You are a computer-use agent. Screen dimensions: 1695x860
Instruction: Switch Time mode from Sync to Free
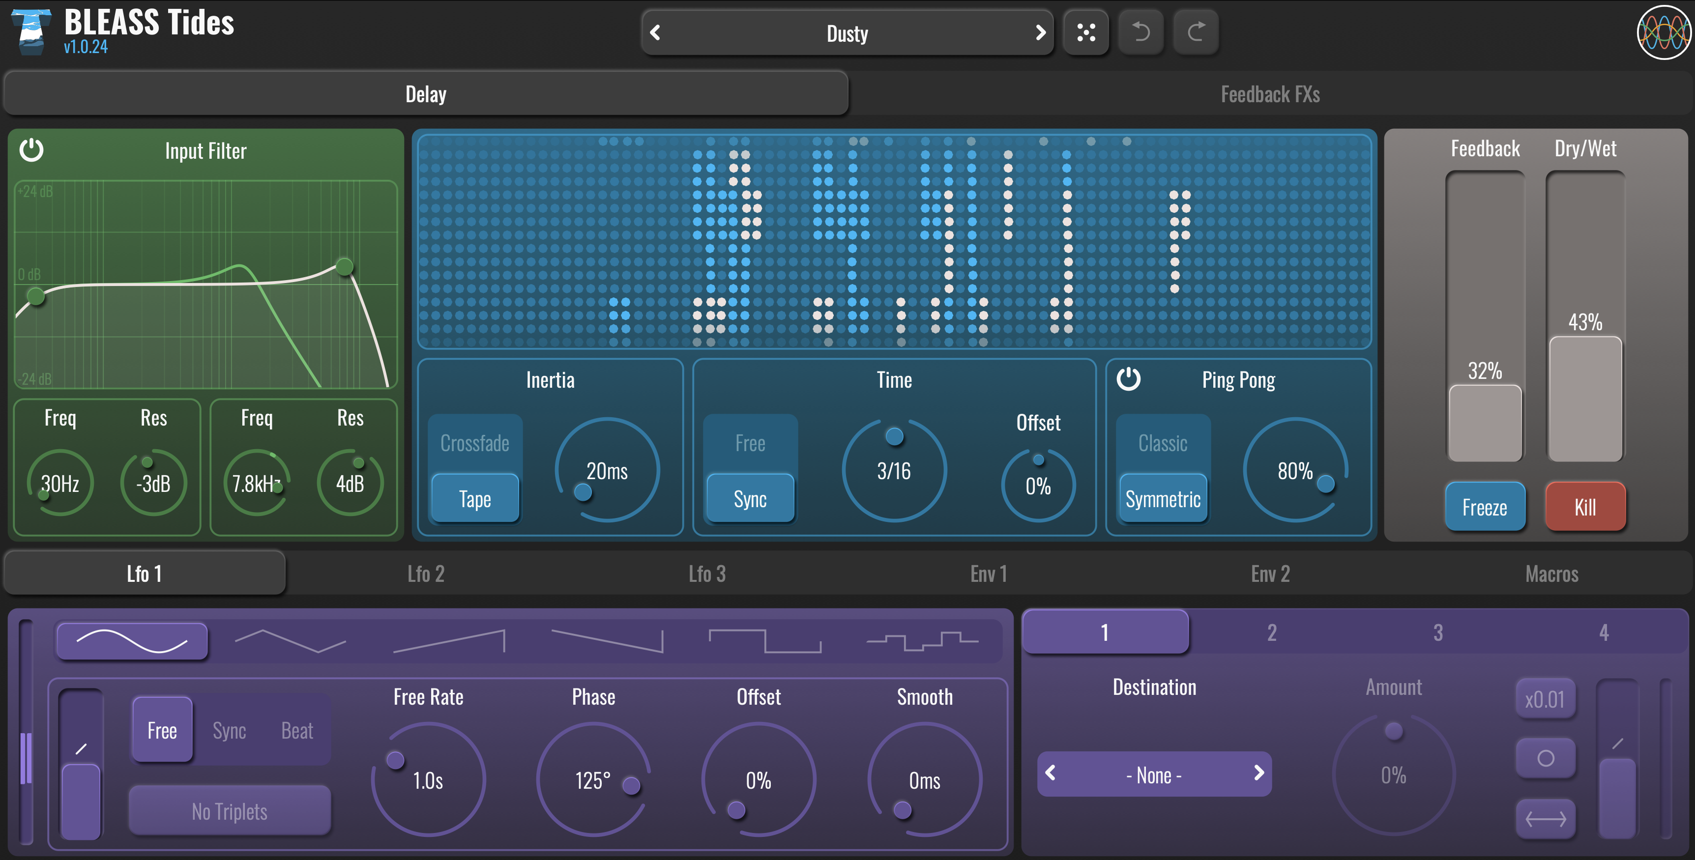pos(750,443)
